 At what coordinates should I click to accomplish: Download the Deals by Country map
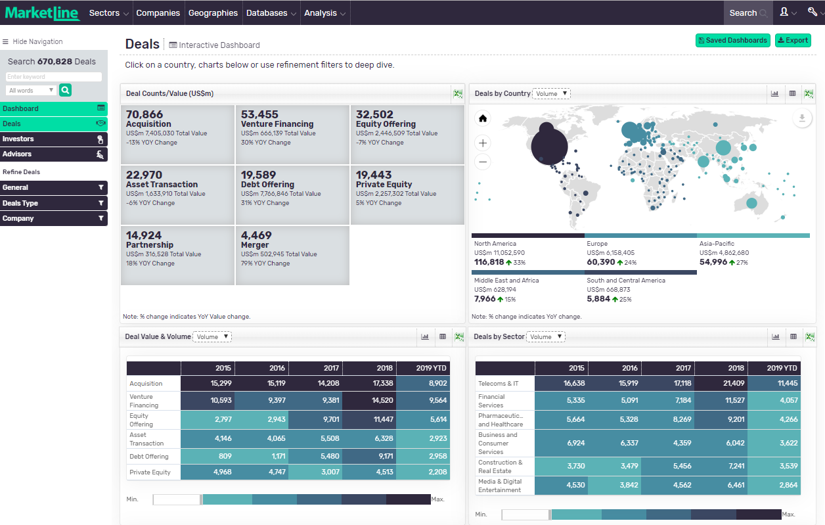click(x=802, y=118)
